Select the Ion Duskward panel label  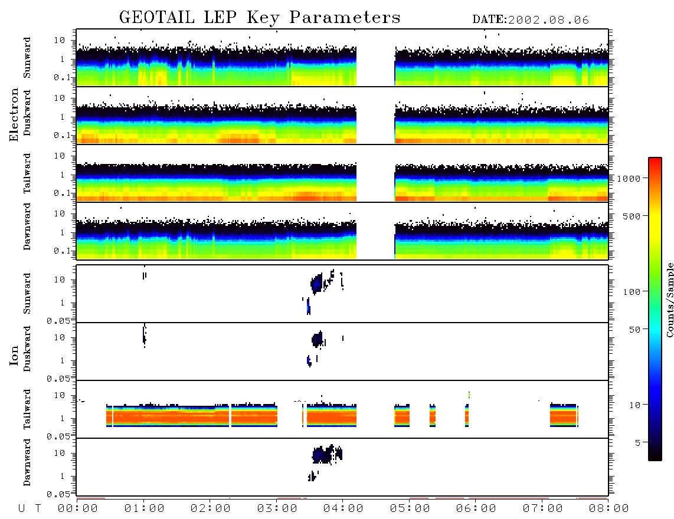coord(27,349)
